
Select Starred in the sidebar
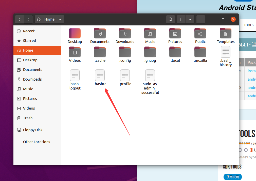[37, 41]
